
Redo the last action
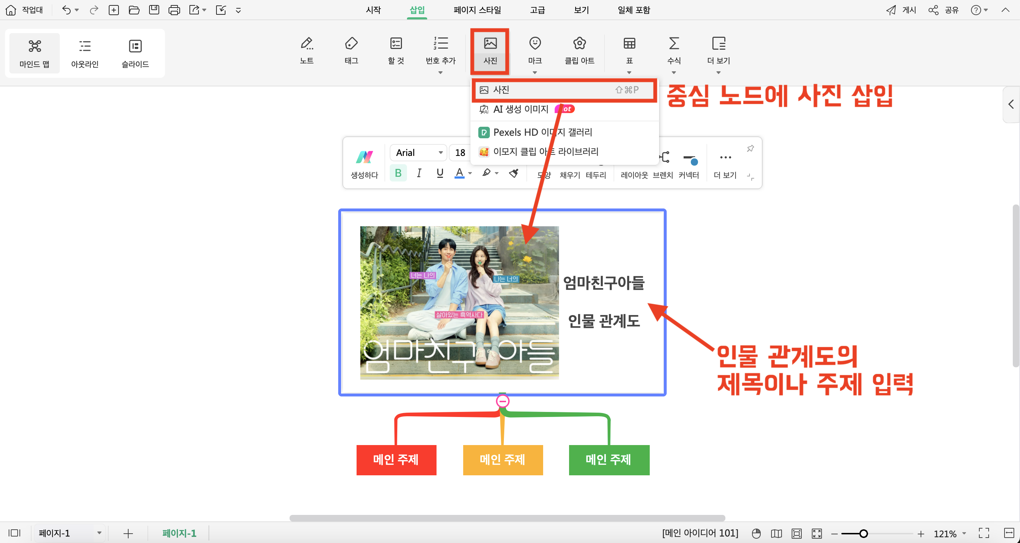(94, 10)
